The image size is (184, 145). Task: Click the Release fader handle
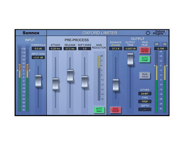70,76
